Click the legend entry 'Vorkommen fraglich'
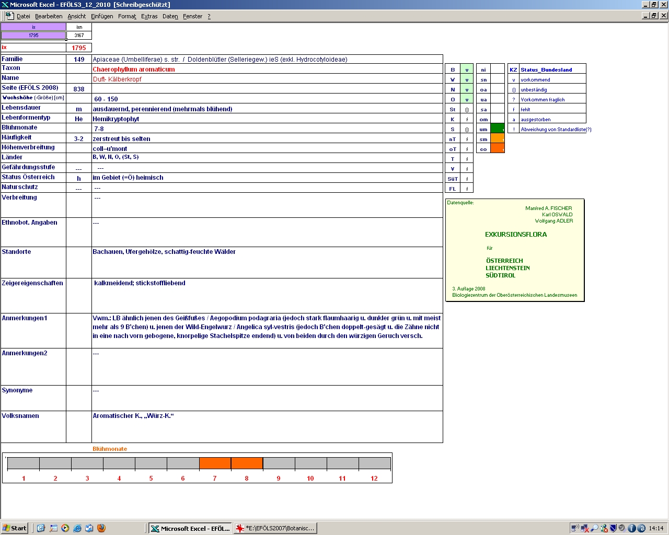 tap(543, 100)
